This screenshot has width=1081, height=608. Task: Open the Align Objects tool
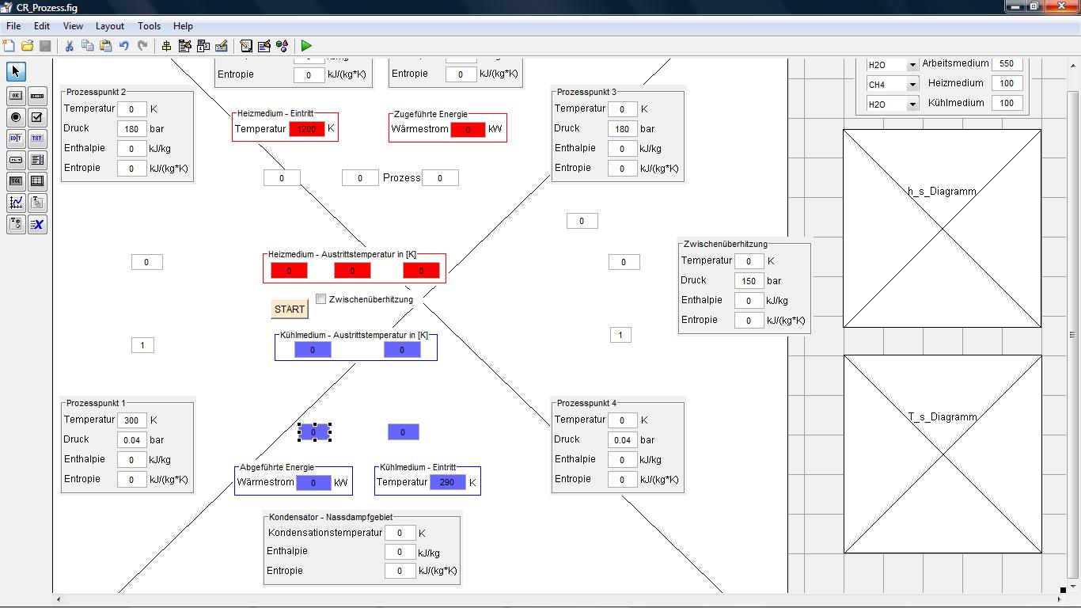point(166,46)
